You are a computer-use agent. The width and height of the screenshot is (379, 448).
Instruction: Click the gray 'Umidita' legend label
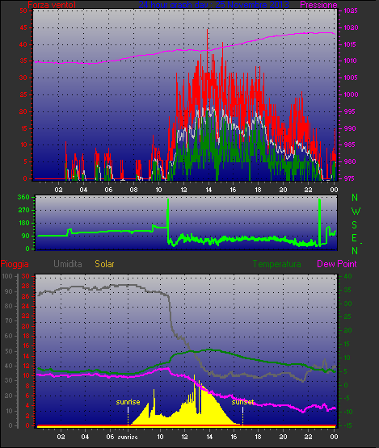tap(68, 264)
